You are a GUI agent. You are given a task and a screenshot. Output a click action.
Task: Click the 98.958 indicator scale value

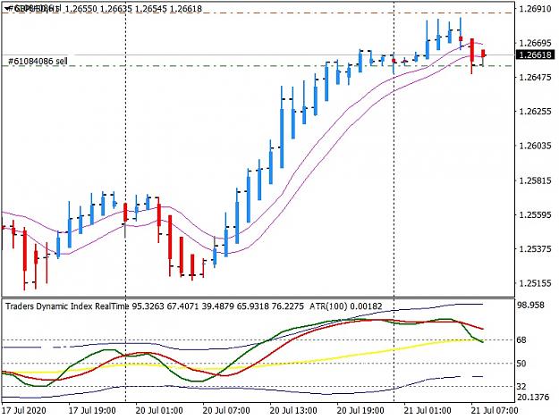coord(530,305)
